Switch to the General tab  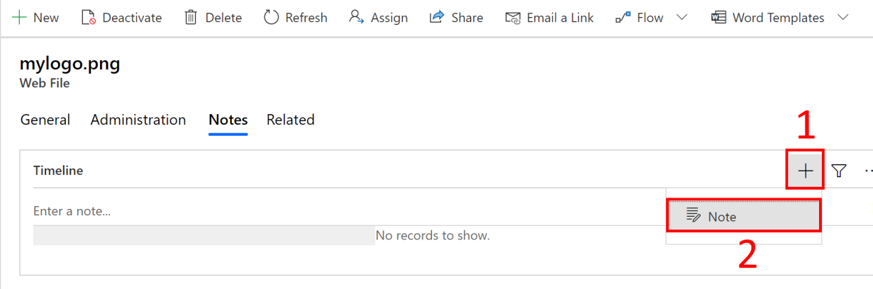[45, 120]
